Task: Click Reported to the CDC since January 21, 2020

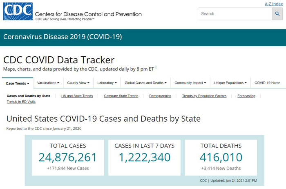Action: (44, 129)
